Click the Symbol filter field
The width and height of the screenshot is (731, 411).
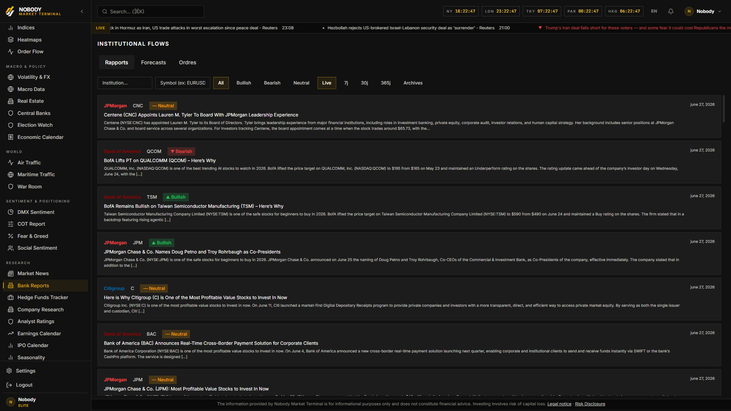[183, 83]
